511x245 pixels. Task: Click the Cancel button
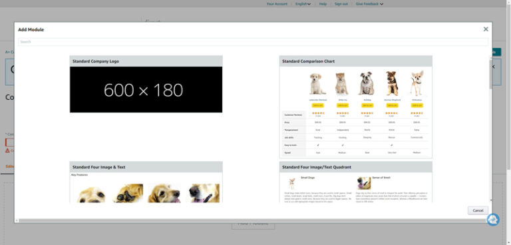(x=478, y=210)
